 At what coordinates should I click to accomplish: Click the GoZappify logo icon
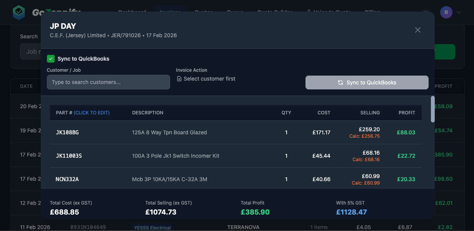tap(18, 12)
